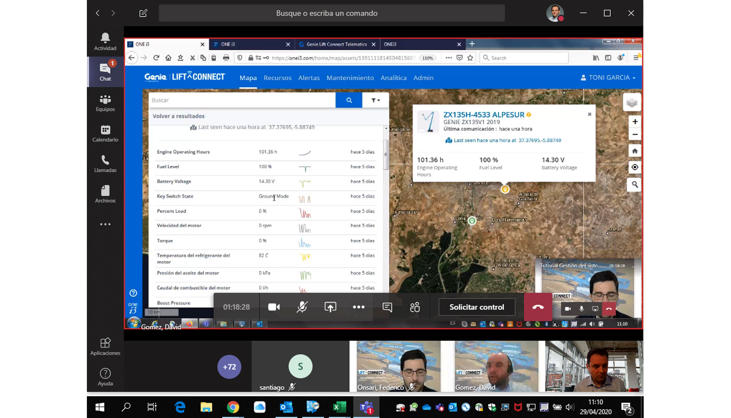This screenshot has width=731, height=418.
Task: Open Actividad in Teams sidebar
Action: (105, 42)
